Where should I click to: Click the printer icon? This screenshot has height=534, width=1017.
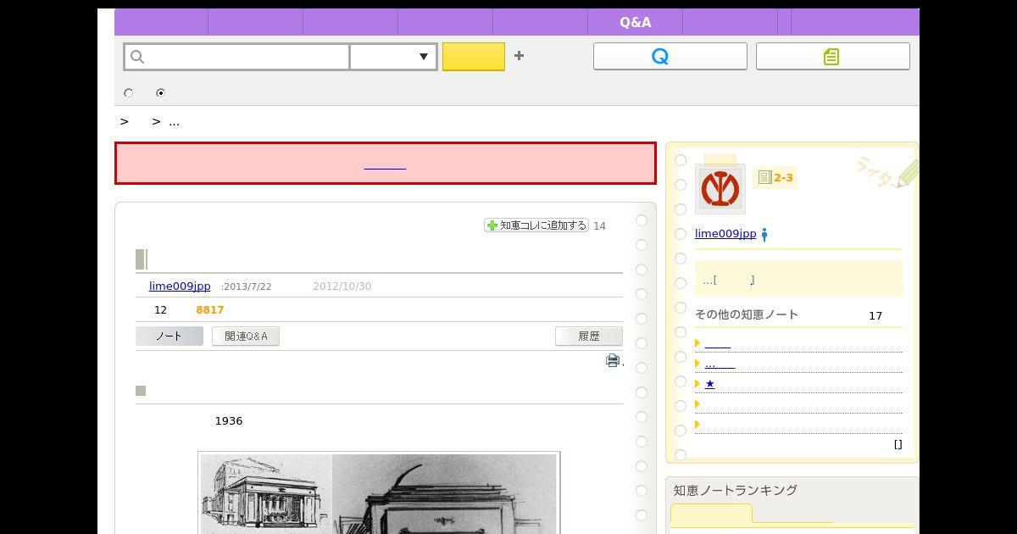(x=613, y=360)
